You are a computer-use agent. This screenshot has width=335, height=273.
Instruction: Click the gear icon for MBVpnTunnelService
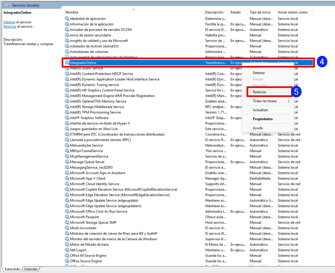point(67,151)
